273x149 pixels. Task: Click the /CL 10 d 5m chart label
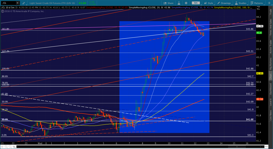(x=8, y=8)
